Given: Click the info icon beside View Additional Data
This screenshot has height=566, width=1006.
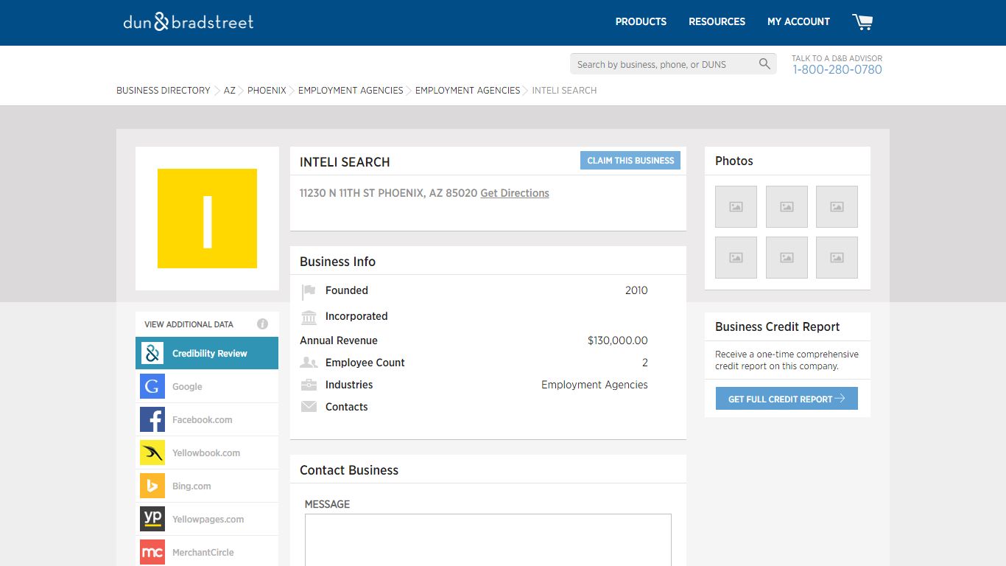Looking at the screenshot, I should coord(262,324).
